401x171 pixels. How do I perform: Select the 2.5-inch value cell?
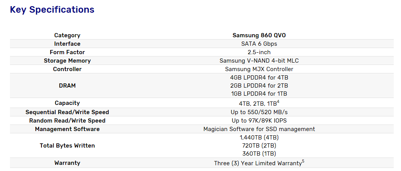259,52
